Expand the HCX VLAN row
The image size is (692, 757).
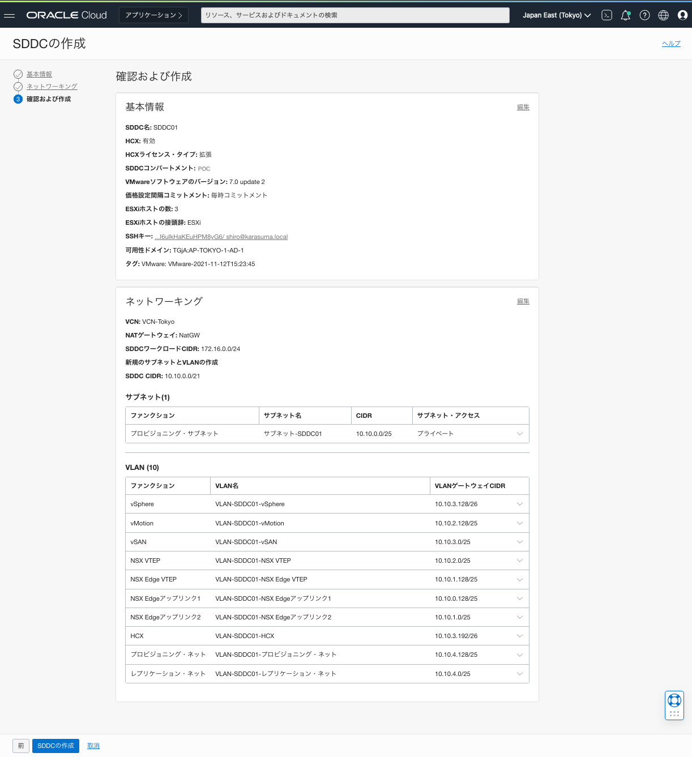(519, 636)
